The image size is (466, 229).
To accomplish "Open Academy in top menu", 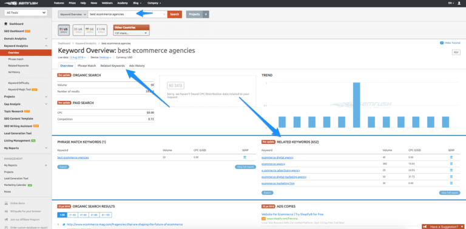I will tap(123, 3).
